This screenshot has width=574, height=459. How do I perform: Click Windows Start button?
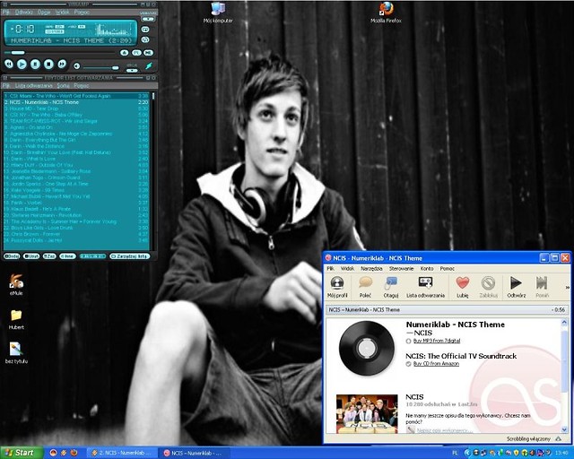pos(21,453)
